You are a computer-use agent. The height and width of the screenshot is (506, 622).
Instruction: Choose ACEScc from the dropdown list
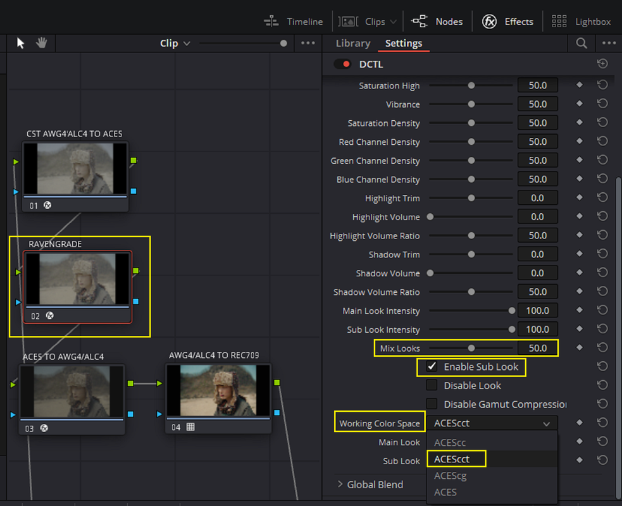point(492,443)
